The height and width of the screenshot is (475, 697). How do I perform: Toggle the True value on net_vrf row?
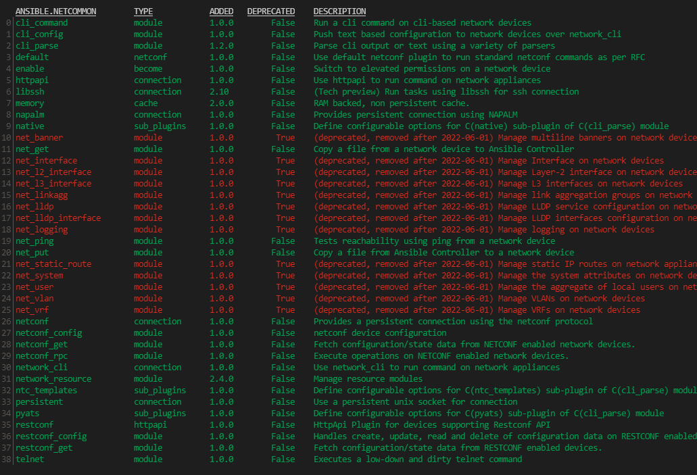point(285,309)
